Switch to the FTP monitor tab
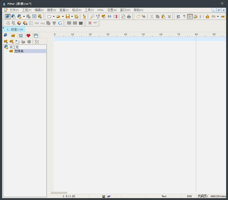The height and width of the screenshot is (200, 228). point(21,36)
